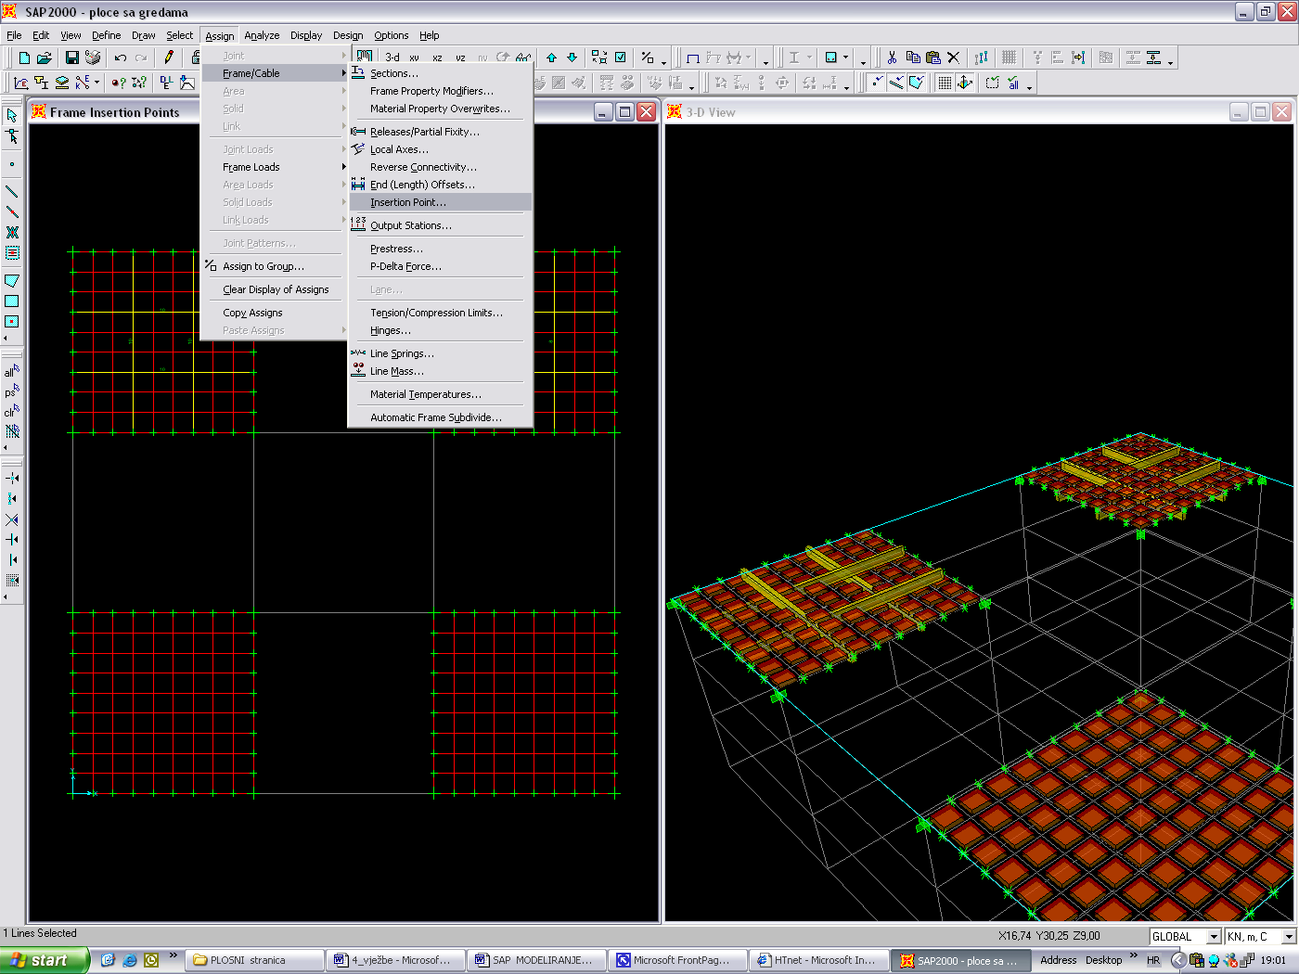Choose End (Length) Offsets… menu entry
1299x974 pixels.
point(440,185)
